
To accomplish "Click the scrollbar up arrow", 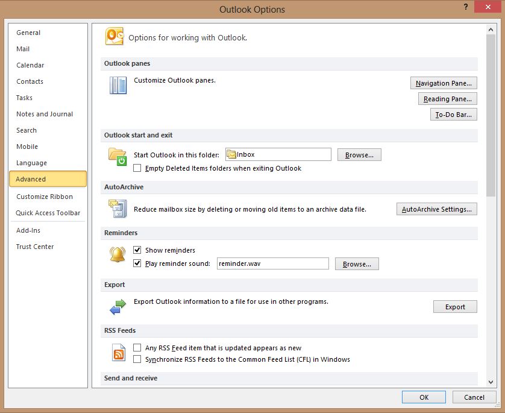I will (491, 30).
